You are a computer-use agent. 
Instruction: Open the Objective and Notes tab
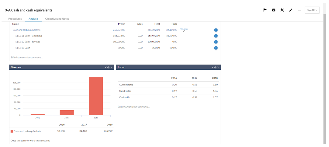pos(57,19)
